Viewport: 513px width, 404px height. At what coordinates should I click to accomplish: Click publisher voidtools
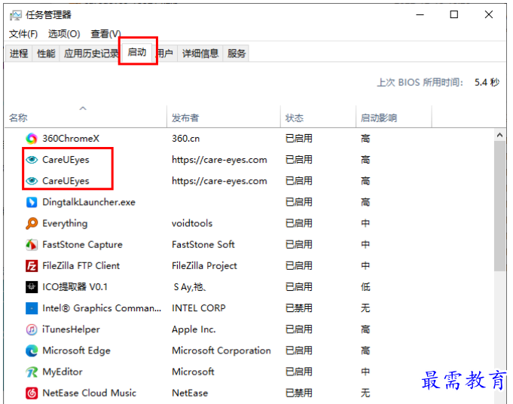click(192, 223)
